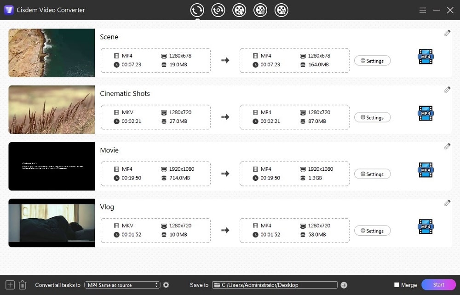
Task: Open the video download icon
Action: pyautogui.click(x=239, y=10)
